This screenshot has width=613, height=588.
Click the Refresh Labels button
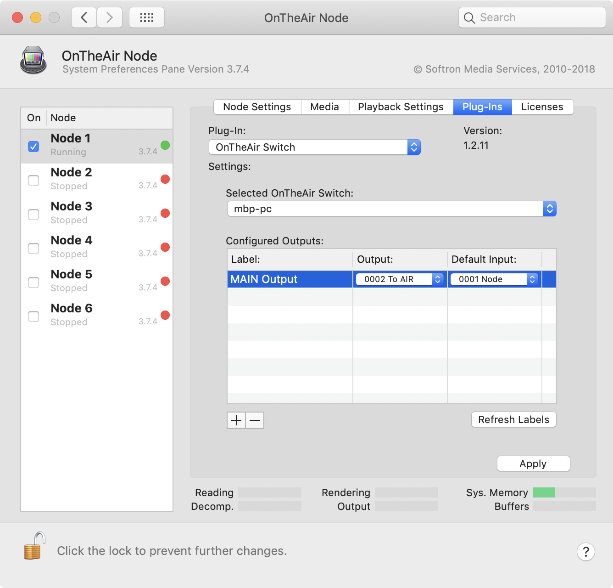[514, 419]
